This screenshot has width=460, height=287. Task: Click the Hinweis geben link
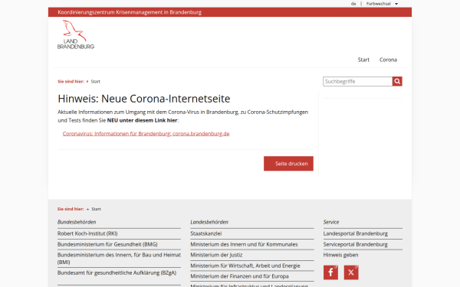(x=340, y=255)
